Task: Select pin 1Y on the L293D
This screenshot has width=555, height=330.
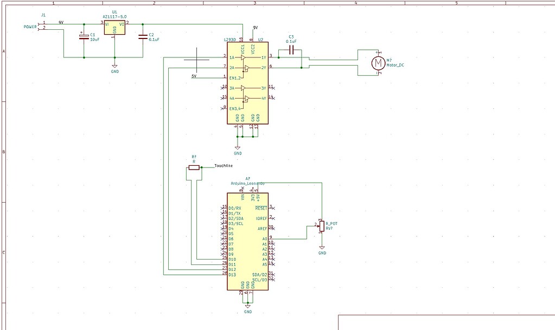Action: 264,56
